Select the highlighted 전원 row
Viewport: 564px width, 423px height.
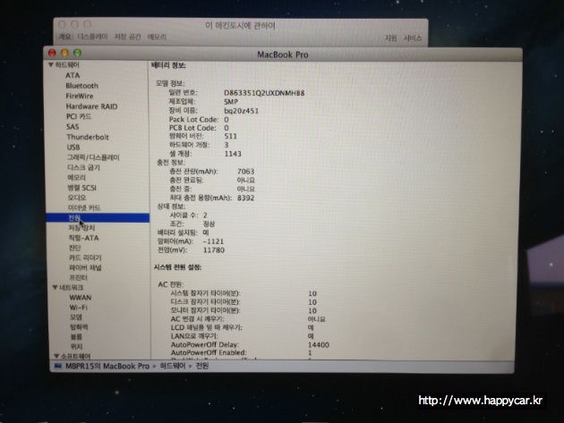point(98,218)
